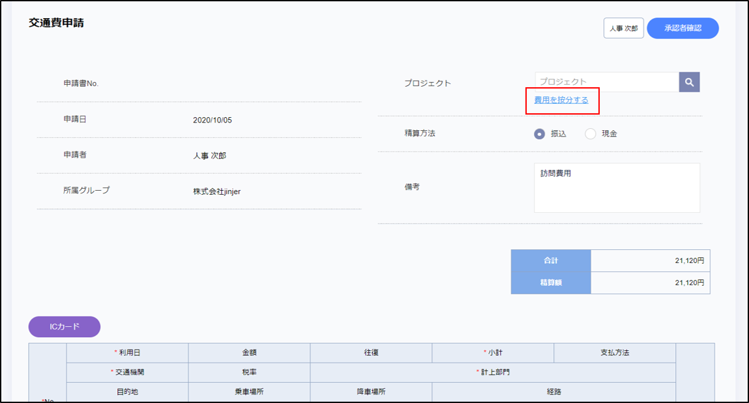Screen dimensions: 749x403
Task: Click the 交通機関 header cell
Action: 128,372
